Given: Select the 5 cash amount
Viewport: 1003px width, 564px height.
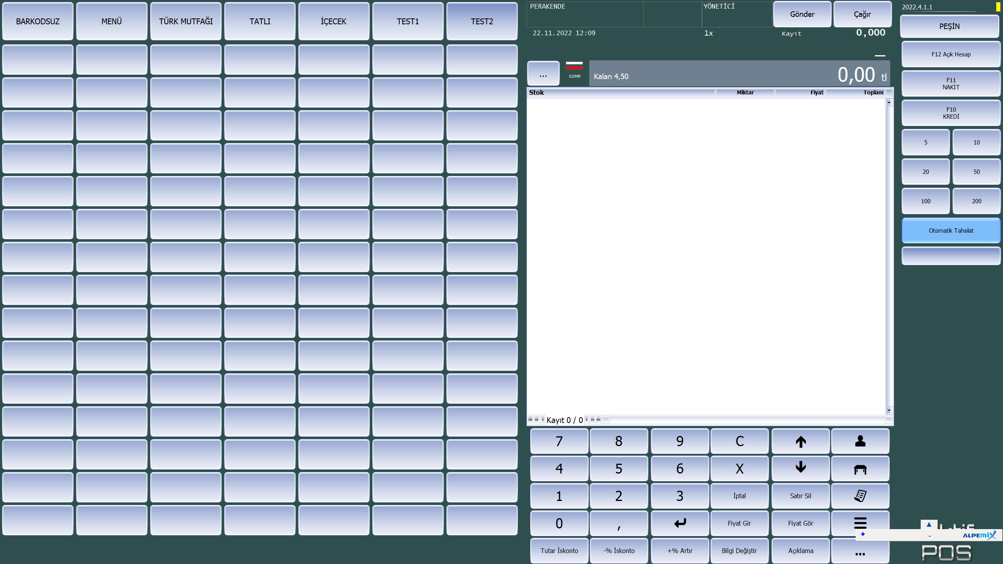Looking at the screenshot, I should coord(925,143).
